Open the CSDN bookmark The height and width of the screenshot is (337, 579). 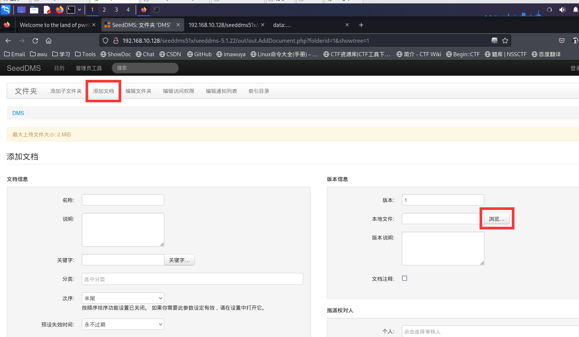pos(170,54)
